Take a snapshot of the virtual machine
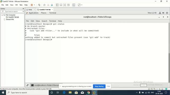Image resolution: width=170 pixels, height=95 pixels. 44,5
